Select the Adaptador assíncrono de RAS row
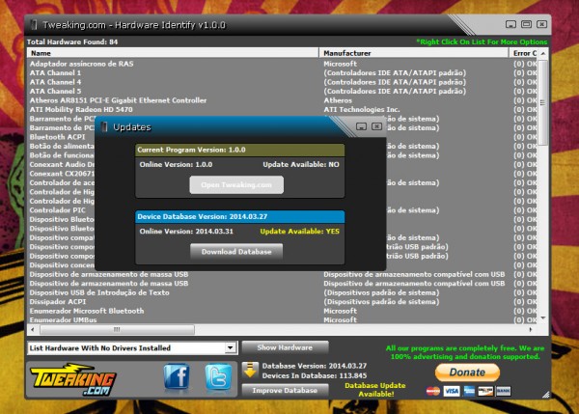Viewport: 579px width, 414px height. coord(283,64)
